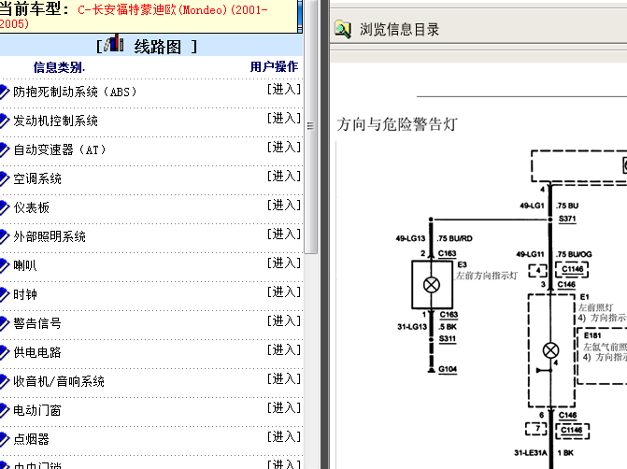Viewport: 627px width, 469px height.
Task: Click the icon beside 自动变速器（AT）
Action: [4, 149]
